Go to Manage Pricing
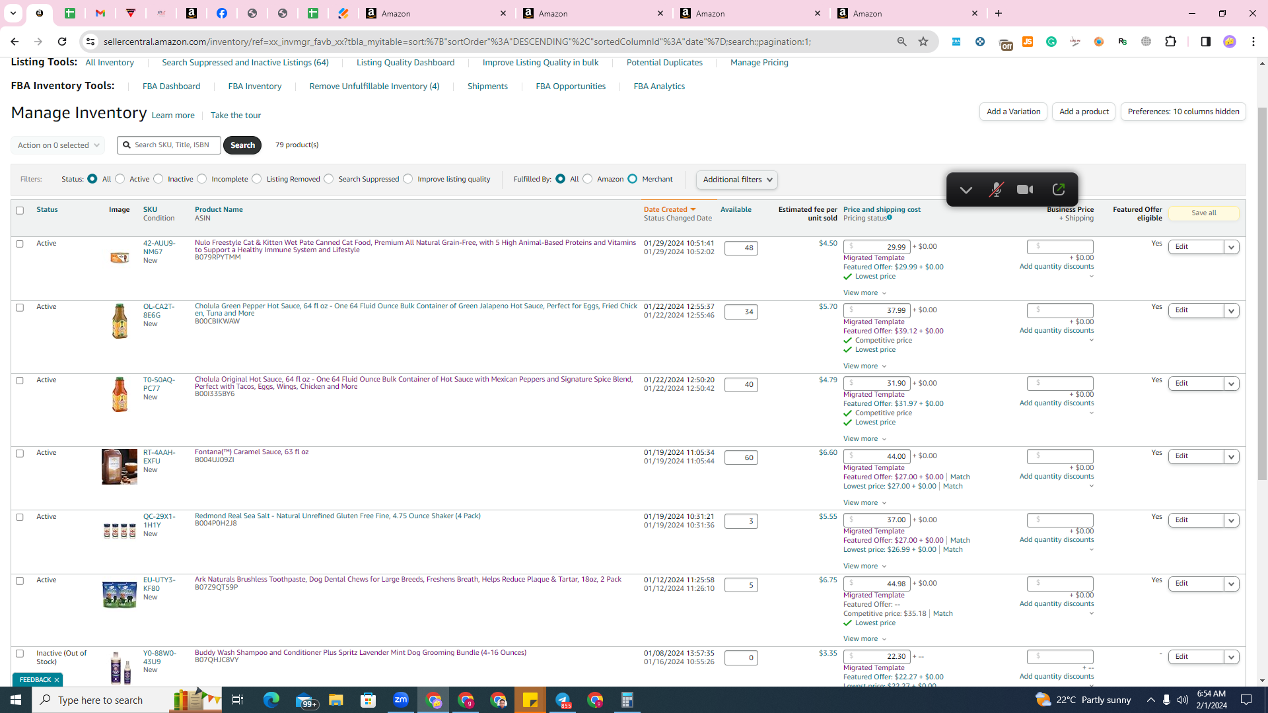Screen dimensions: 1268x713 tap(759, 63)
